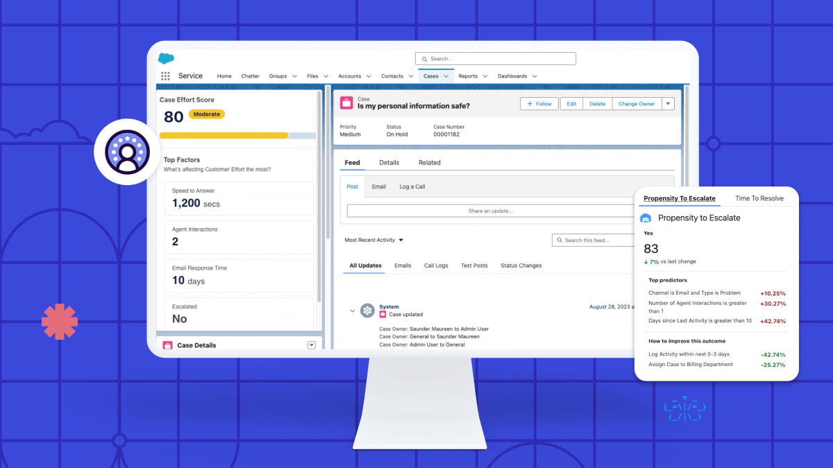Select the Status Changes feed filter

click(521, 265)
